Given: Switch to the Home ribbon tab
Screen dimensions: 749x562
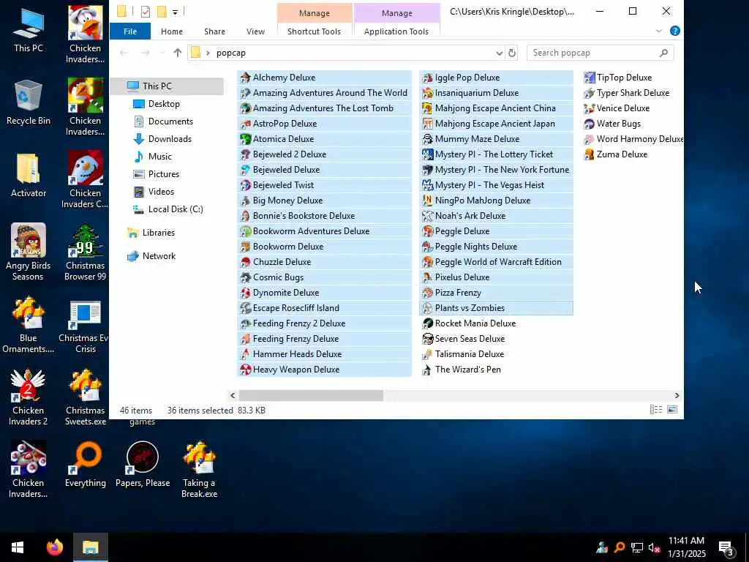Looking at the screenshot, I should pyautogui.click(x=171, y=31).
